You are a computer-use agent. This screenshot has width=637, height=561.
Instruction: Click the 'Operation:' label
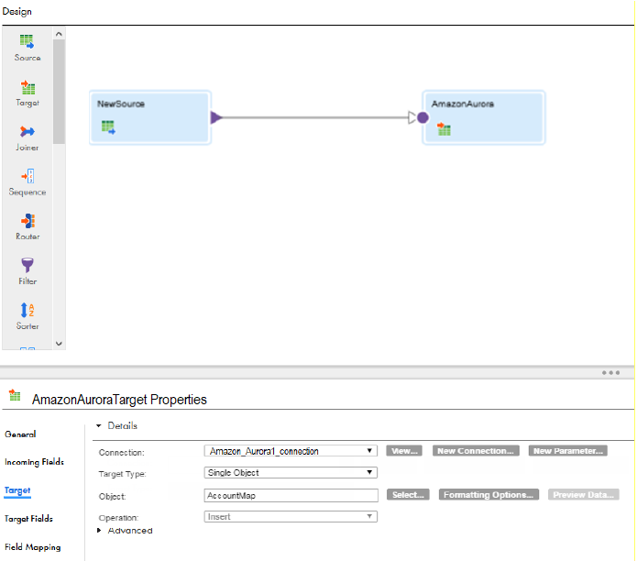pyautogui.click(x=118, y=518)
